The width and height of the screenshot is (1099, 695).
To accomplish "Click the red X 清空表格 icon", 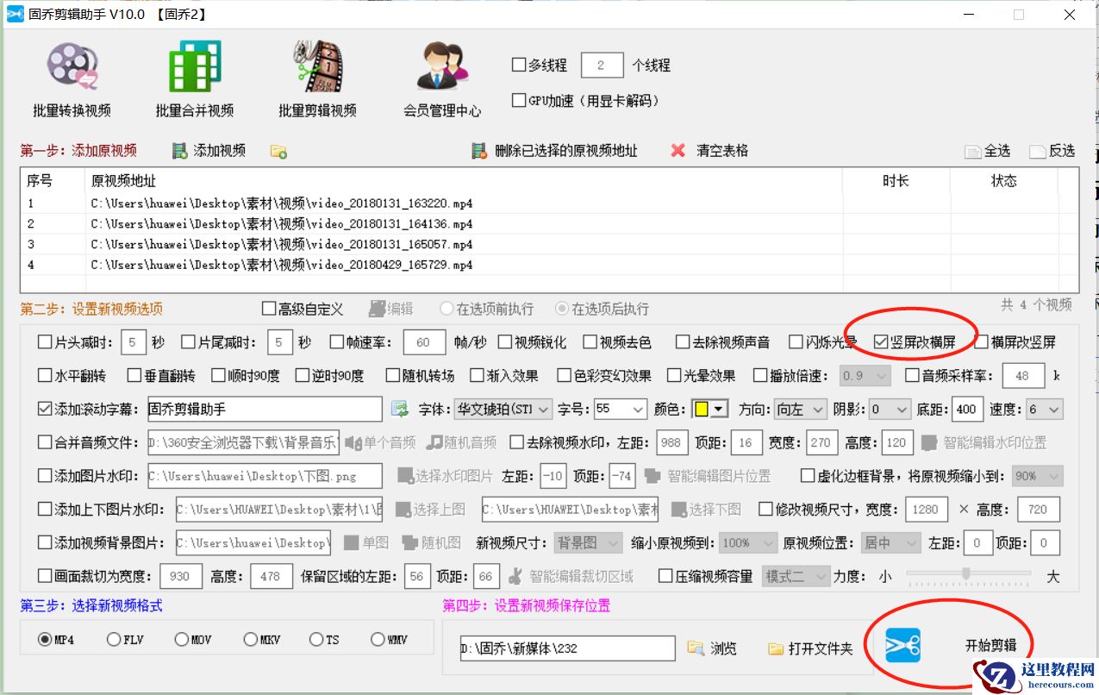I will (678, 150).
